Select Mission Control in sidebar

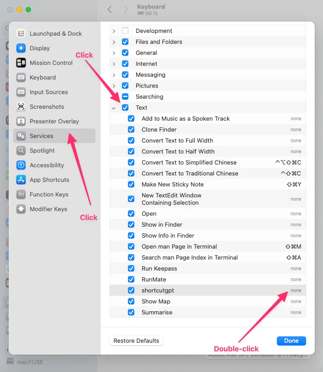[x=54, y=63]
